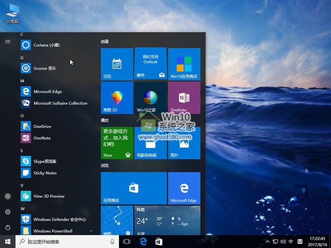Open the 电影和电视 tile

coord(151,143)
